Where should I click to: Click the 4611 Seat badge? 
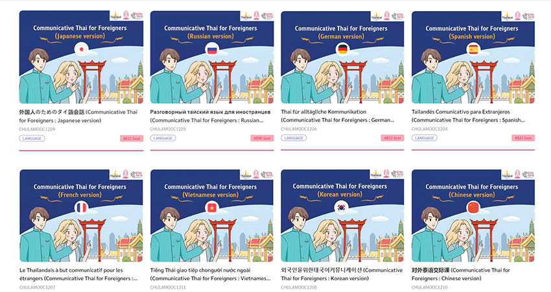pyautogui.click(x=132, y=138)
